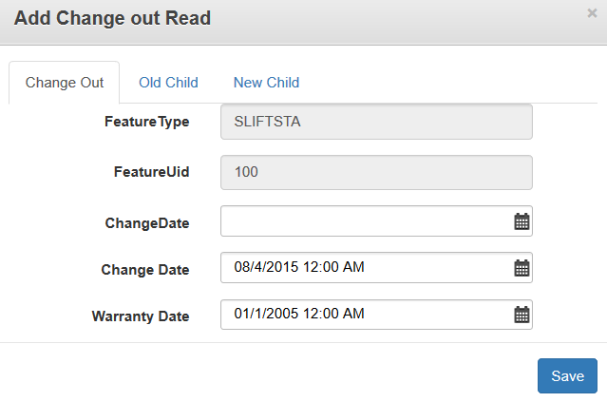Click the FeatureType field showing SLIFTSTA
Image resolution: width=607 pixels, height=402 pixels.
pos(375,123)
